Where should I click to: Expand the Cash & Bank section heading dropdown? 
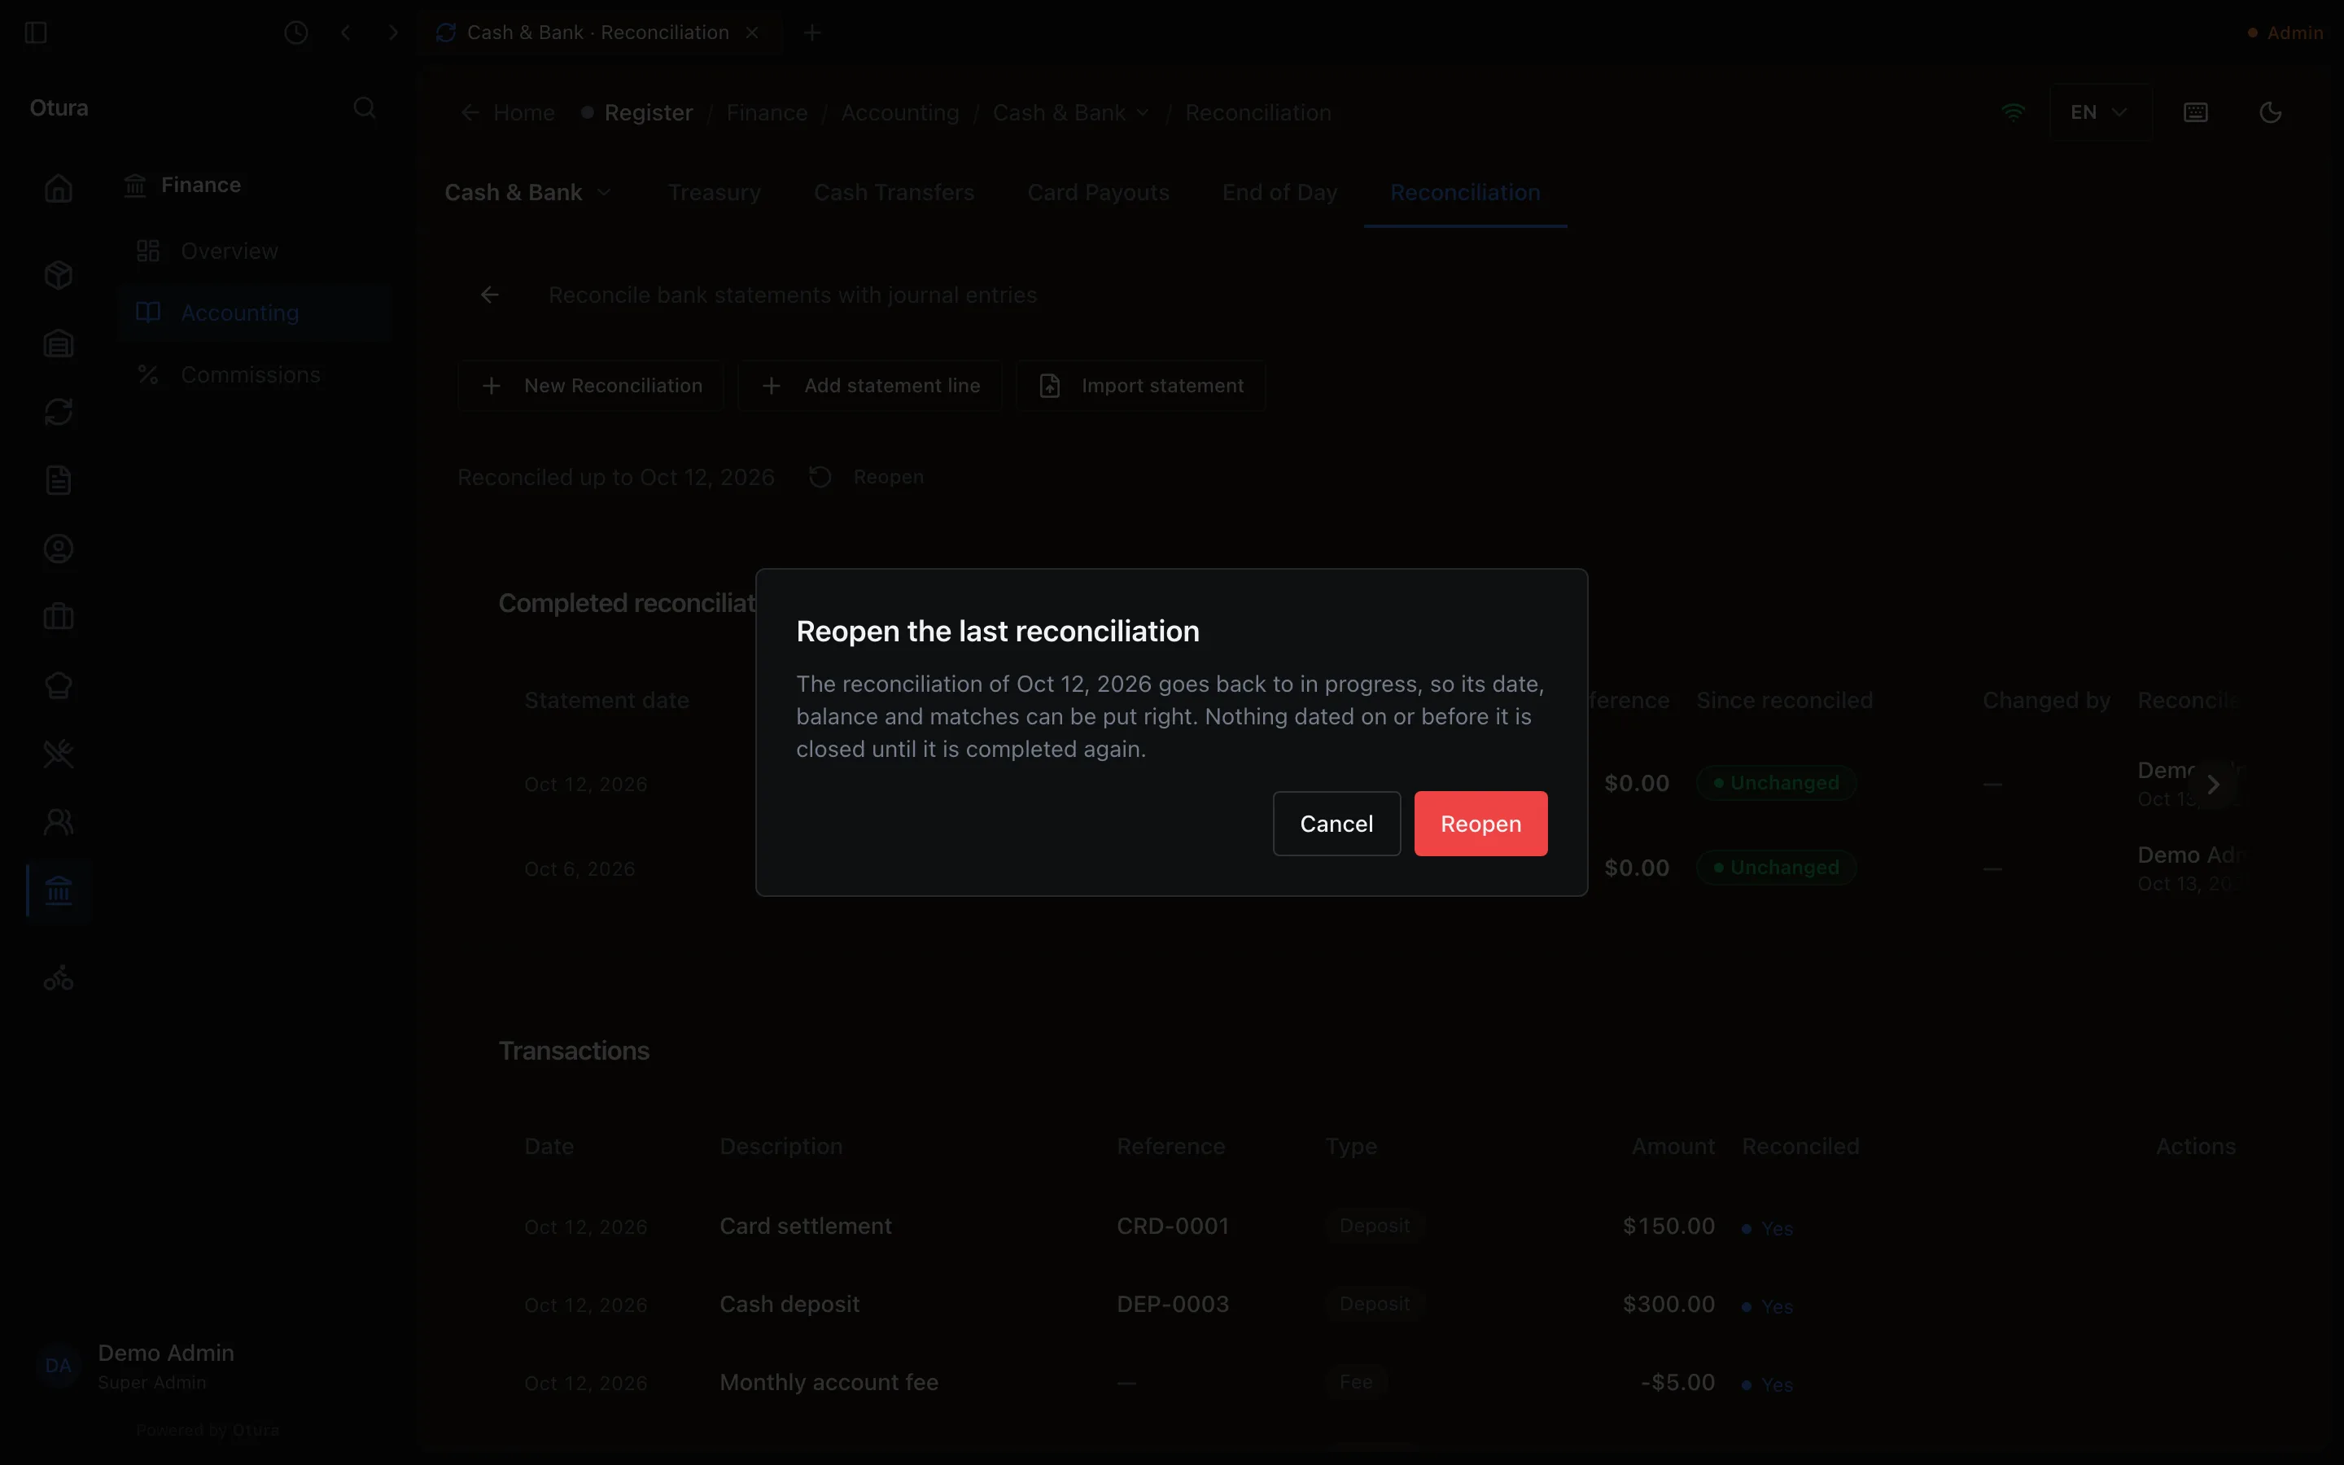[x=528, y=193]
